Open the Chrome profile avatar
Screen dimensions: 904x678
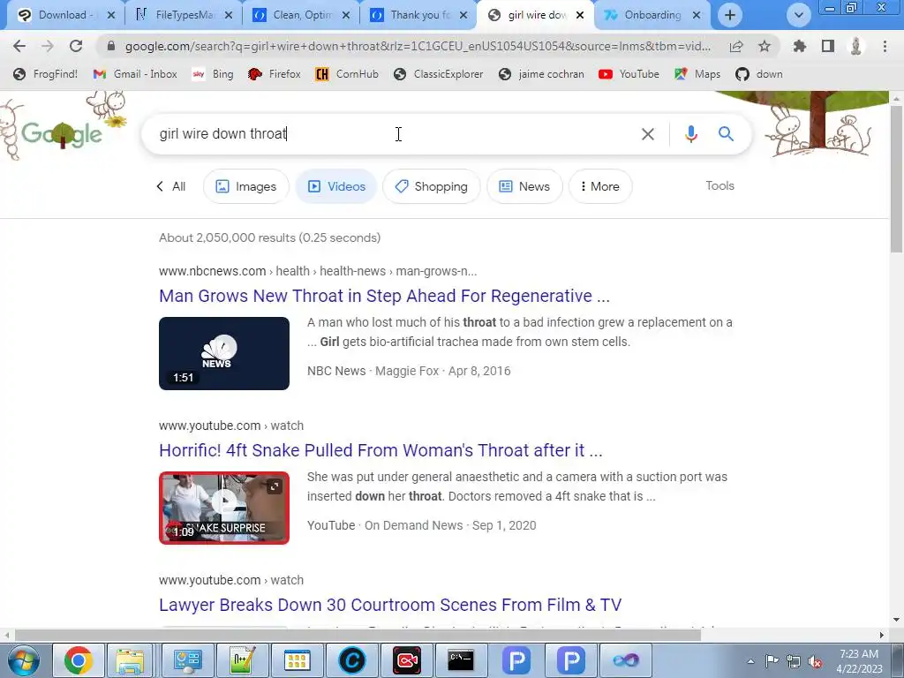click(856, 46)
